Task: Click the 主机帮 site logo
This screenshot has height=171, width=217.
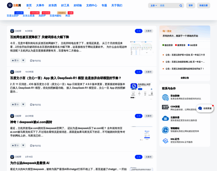Action: pyautogui.click(x=14, y=5)
